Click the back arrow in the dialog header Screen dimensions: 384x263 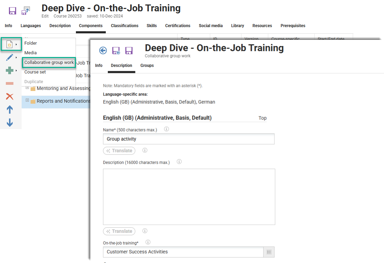103,50
